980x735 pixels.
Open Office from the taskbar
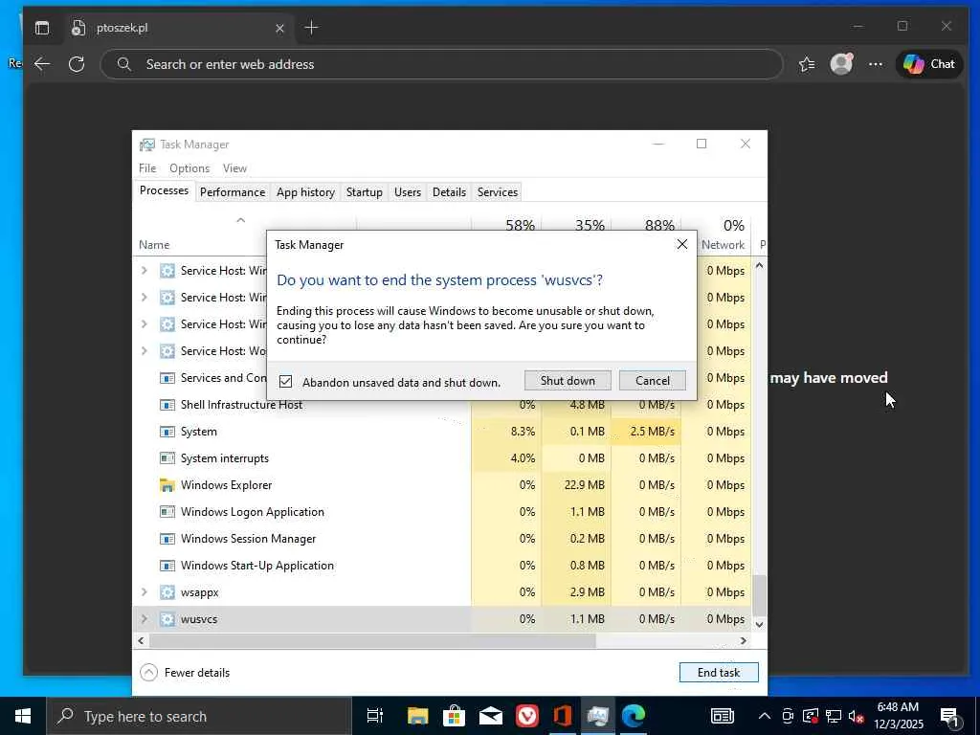[563, 716]
